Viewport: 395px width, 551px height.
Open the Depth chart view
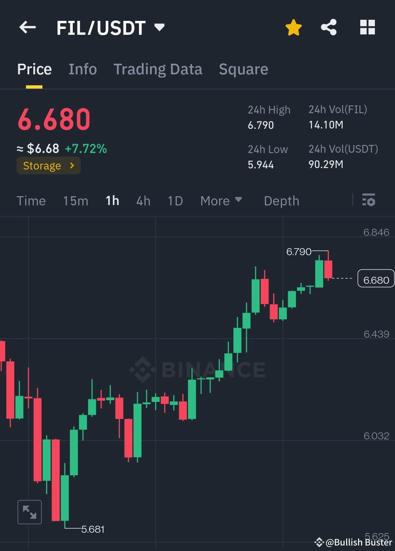tap(281, 201)
